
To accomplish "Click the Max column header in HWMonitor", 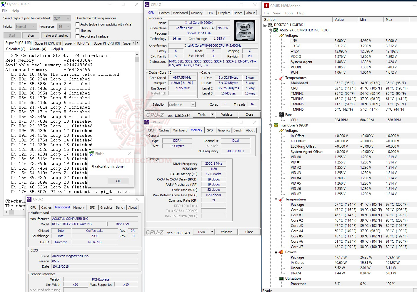I will 397,20.
